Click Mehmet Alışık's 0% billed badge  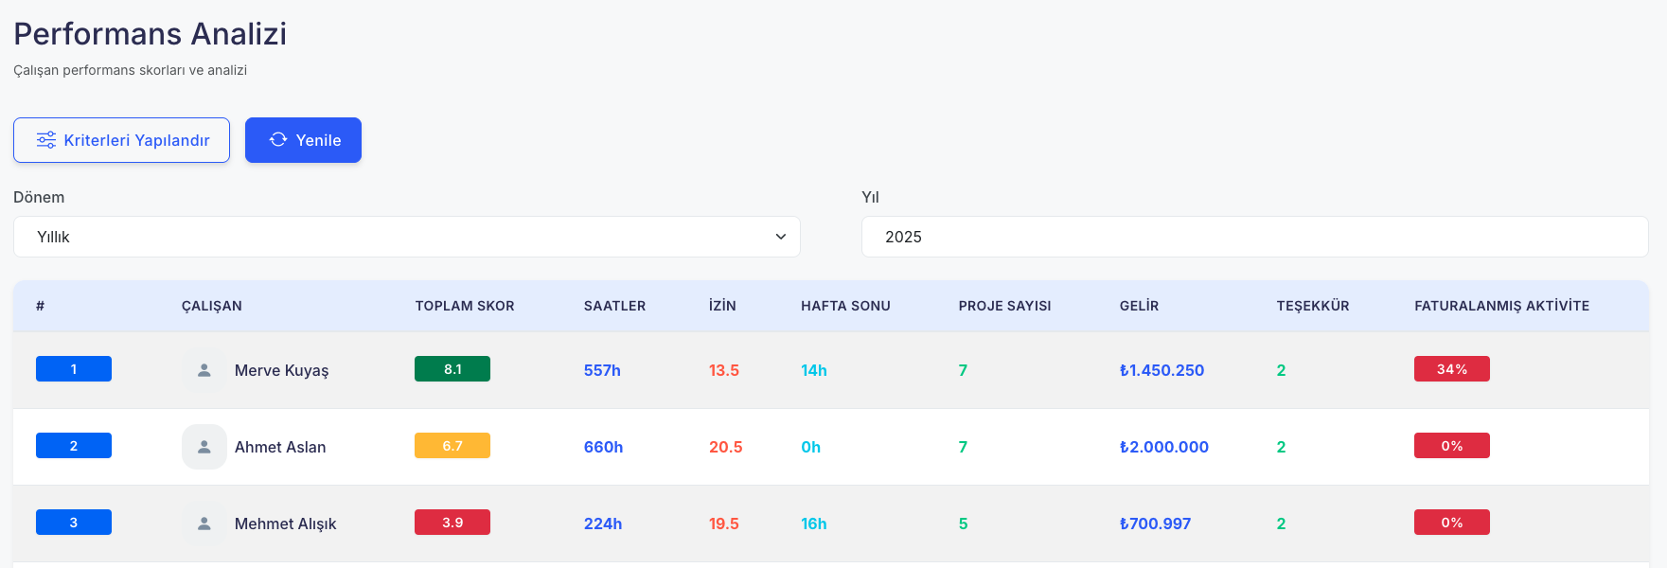pyautogui.click(x=1452, y=523)
